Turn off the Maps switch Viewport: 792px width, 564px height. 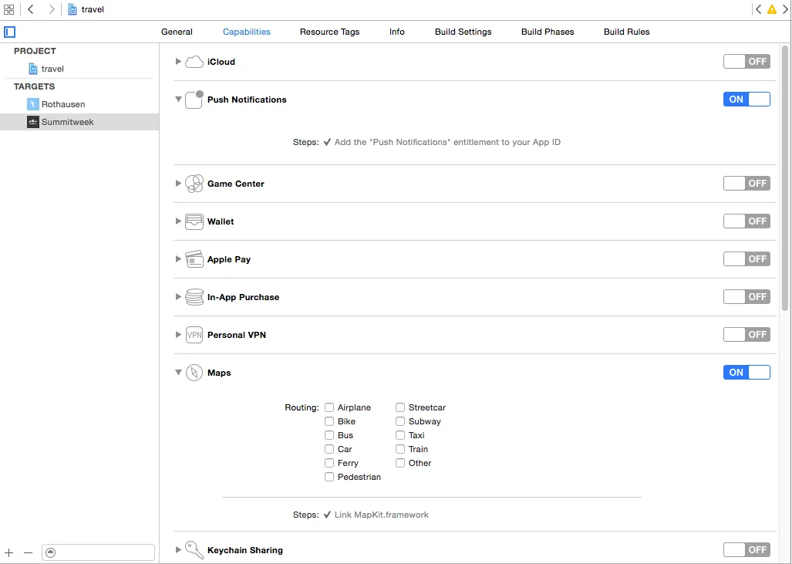pyautogui.click(x=747, y=373)
